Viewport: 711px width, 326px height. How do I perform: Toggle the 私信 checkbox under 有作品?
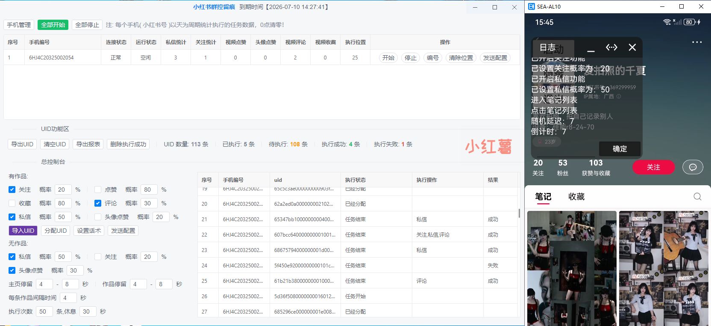[12, 217]
